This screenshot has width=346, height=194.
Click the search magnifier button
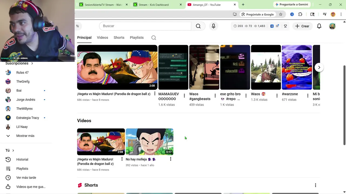(198, 26)
